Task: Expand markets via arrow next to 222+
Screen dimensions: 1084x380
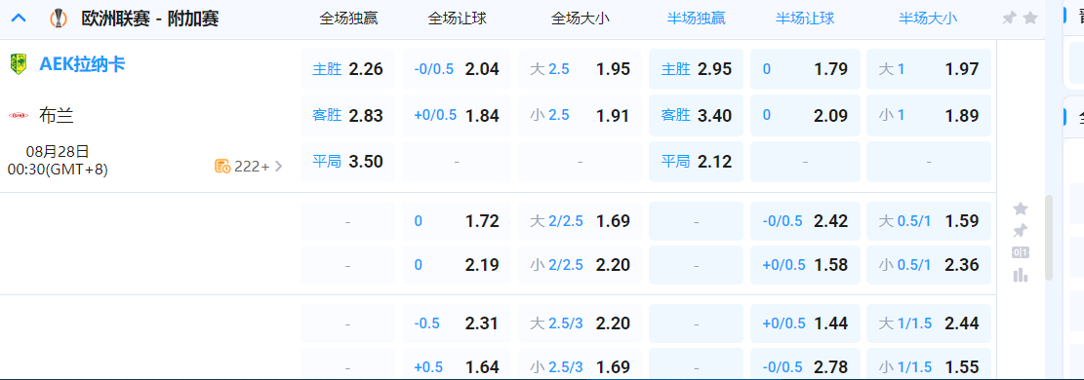Action: point(279,166)
